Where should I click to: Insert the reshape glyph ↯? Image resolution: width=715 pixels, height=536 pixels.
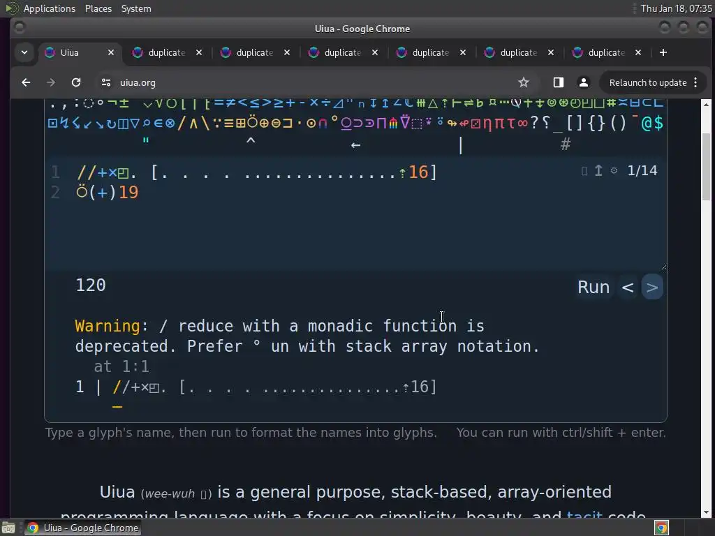tap(64, 124)
